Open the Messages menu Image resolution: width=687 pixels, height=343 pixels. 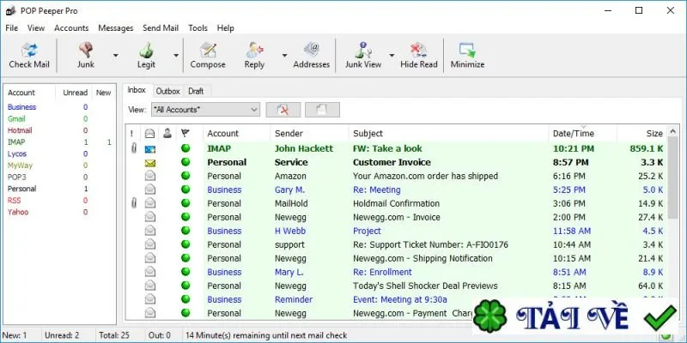point(116,28)
